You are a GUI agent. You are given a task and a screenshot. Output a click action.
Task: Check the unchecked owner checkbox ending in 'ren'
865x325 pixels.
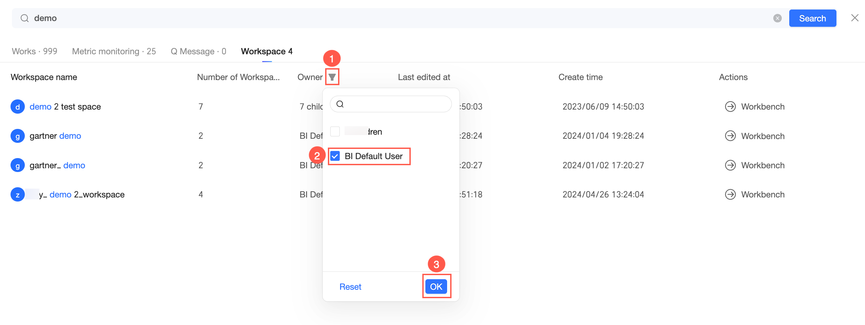335,131
